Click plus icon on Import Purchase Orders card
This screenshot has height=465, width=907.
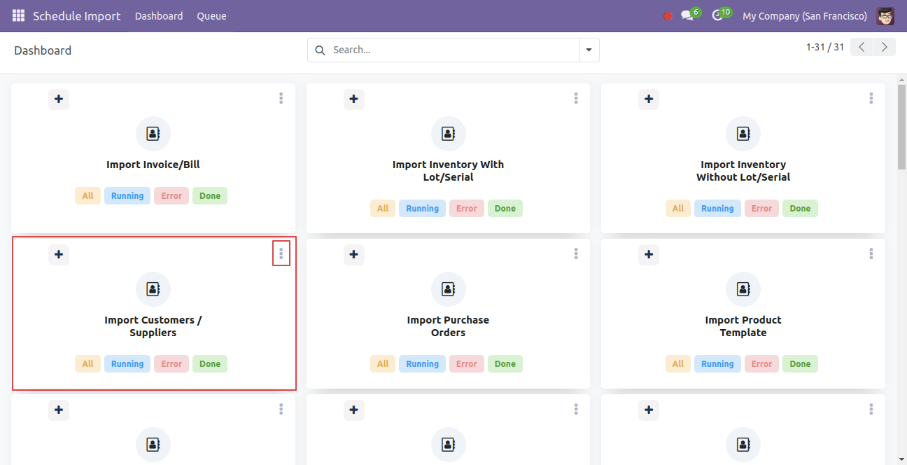[354, 254]
